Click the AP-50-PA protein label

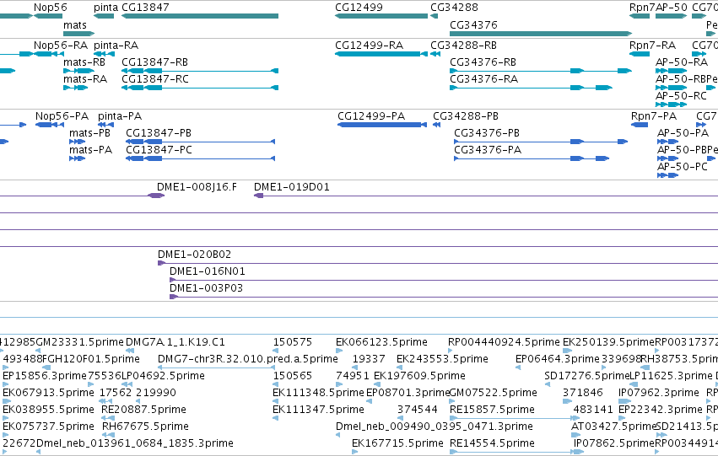point(683,133)
